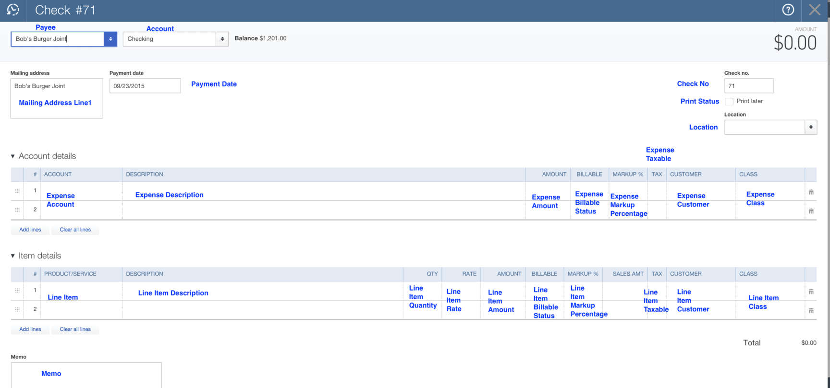Image resolution: width=830 pixels, height=388 pixels.
Task: Toggle the Print later checkbox
Action: [x=729, y=101]
